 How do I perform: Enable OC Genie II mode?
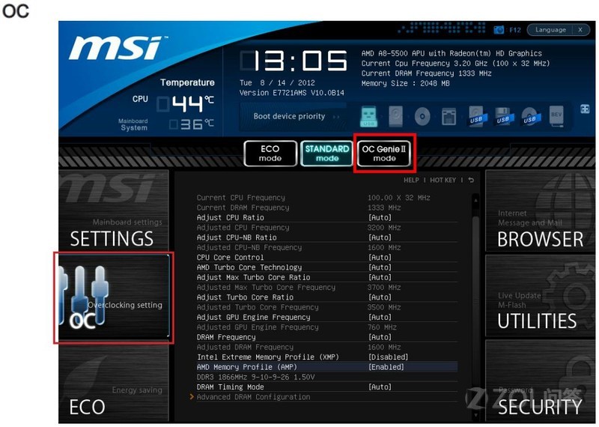coord(384,154)
